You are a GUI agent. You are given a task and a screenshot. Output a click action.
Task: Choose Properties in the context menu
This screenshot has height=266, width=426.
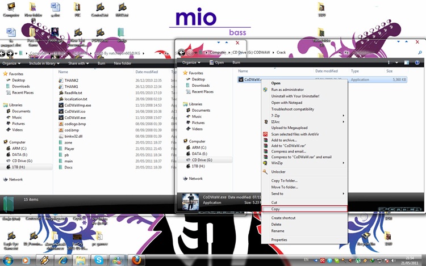click(304, 240)
